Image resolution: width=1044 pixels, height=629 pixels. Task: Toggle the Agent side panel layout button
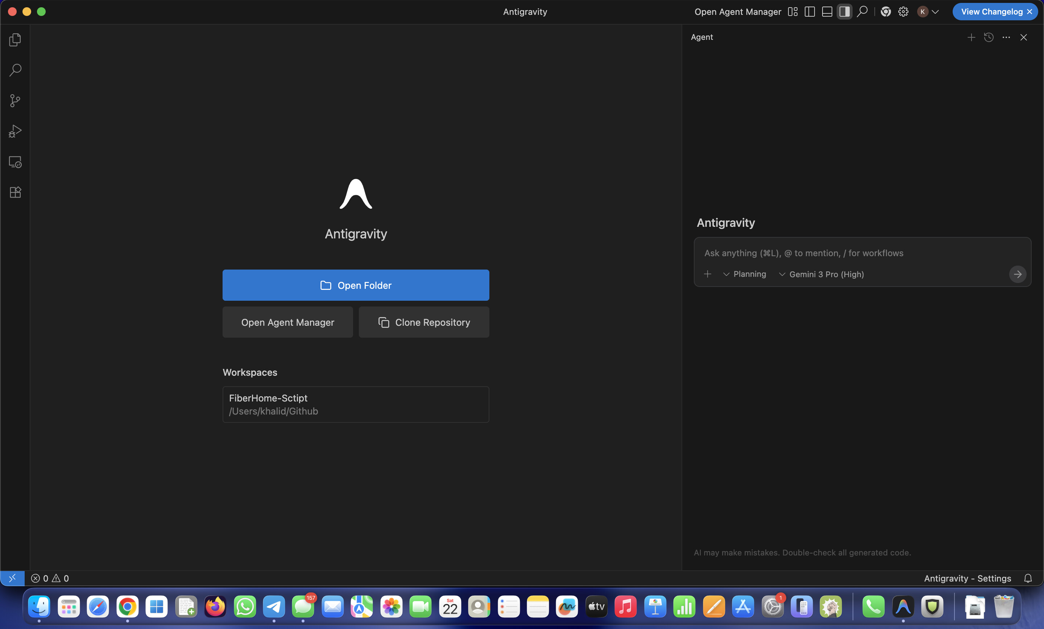[x=844, y=12]
